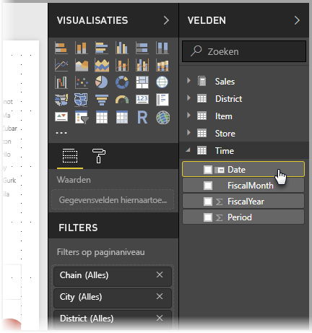Select the line and clustered column chart
312x333 pixels.
pos(142,65)
